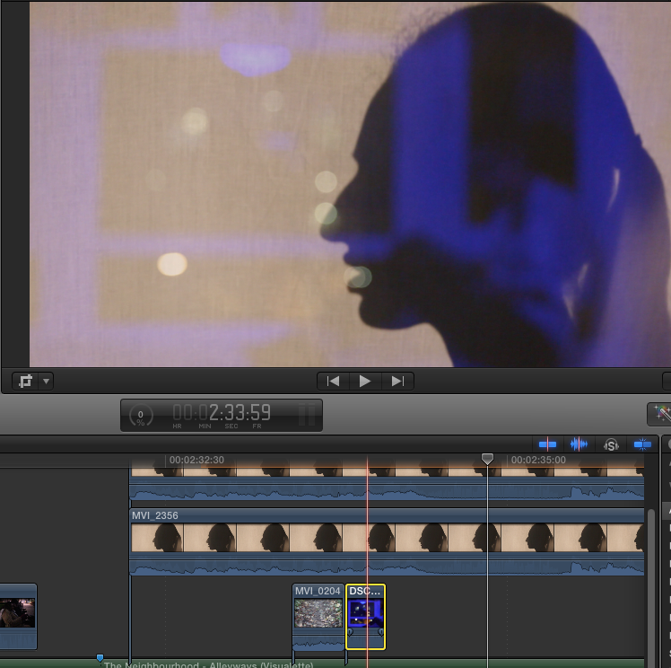Select the dark clip thumbnail at timeline left
Image resolution: width=671 pixels, height=668 pixels.
(17, 612)
